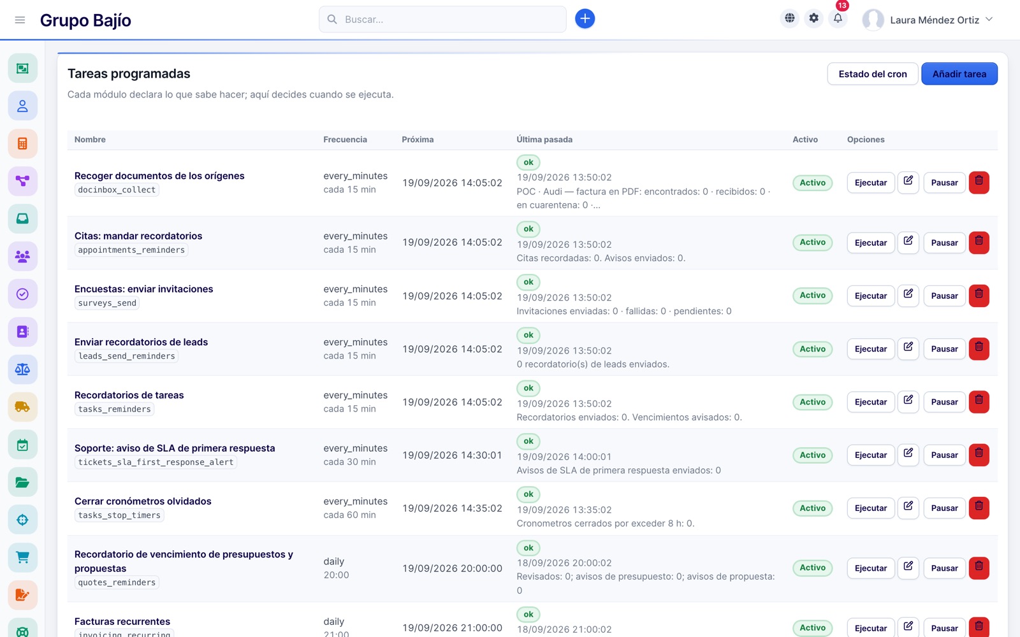This screenshot has height=637, width=1020.
Task: Click the Frecuencia column header
Action: pos(345,140)
